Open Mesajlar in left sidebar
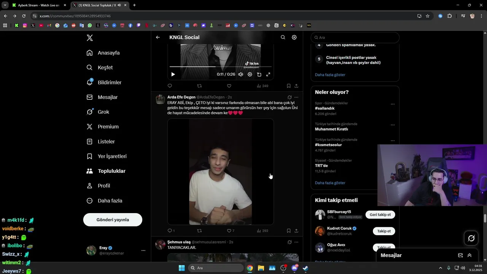This screenshot has height=274, width=487. pos(102,97)
